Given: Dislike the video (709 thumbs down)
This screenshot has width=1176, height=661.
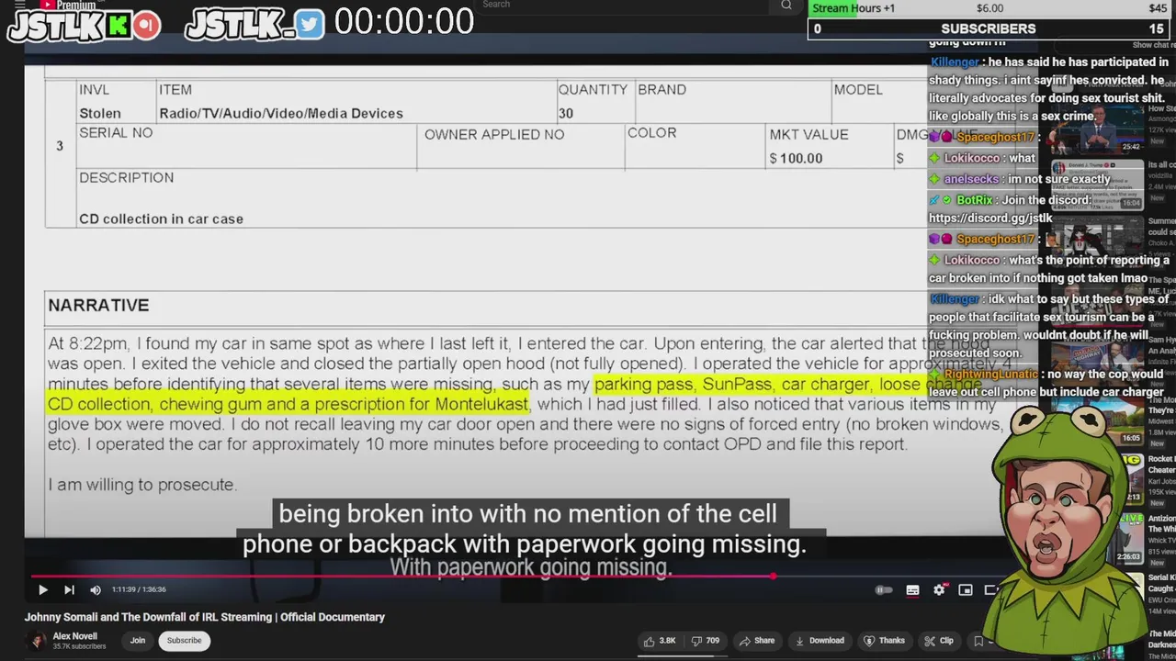Looking at the screenshot, I should pos(706,641).
